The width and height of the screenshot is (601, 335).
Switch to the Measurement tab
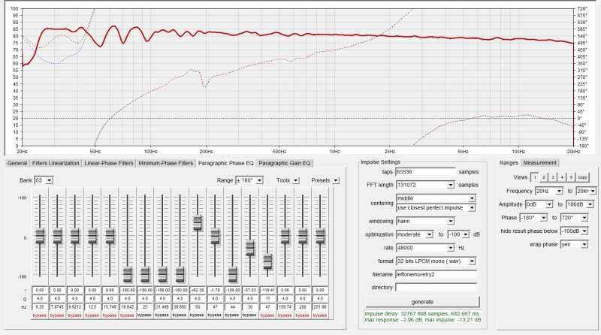coord(539,162)
